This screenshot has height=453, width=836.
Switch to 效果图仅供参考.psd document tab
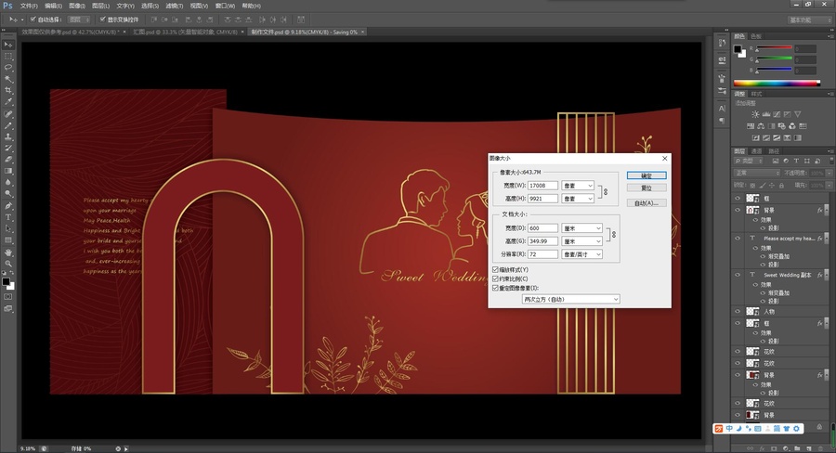[72, 32]
